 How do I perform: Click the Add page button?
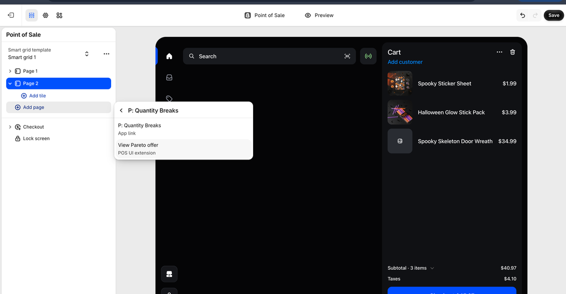pos(59,108)
